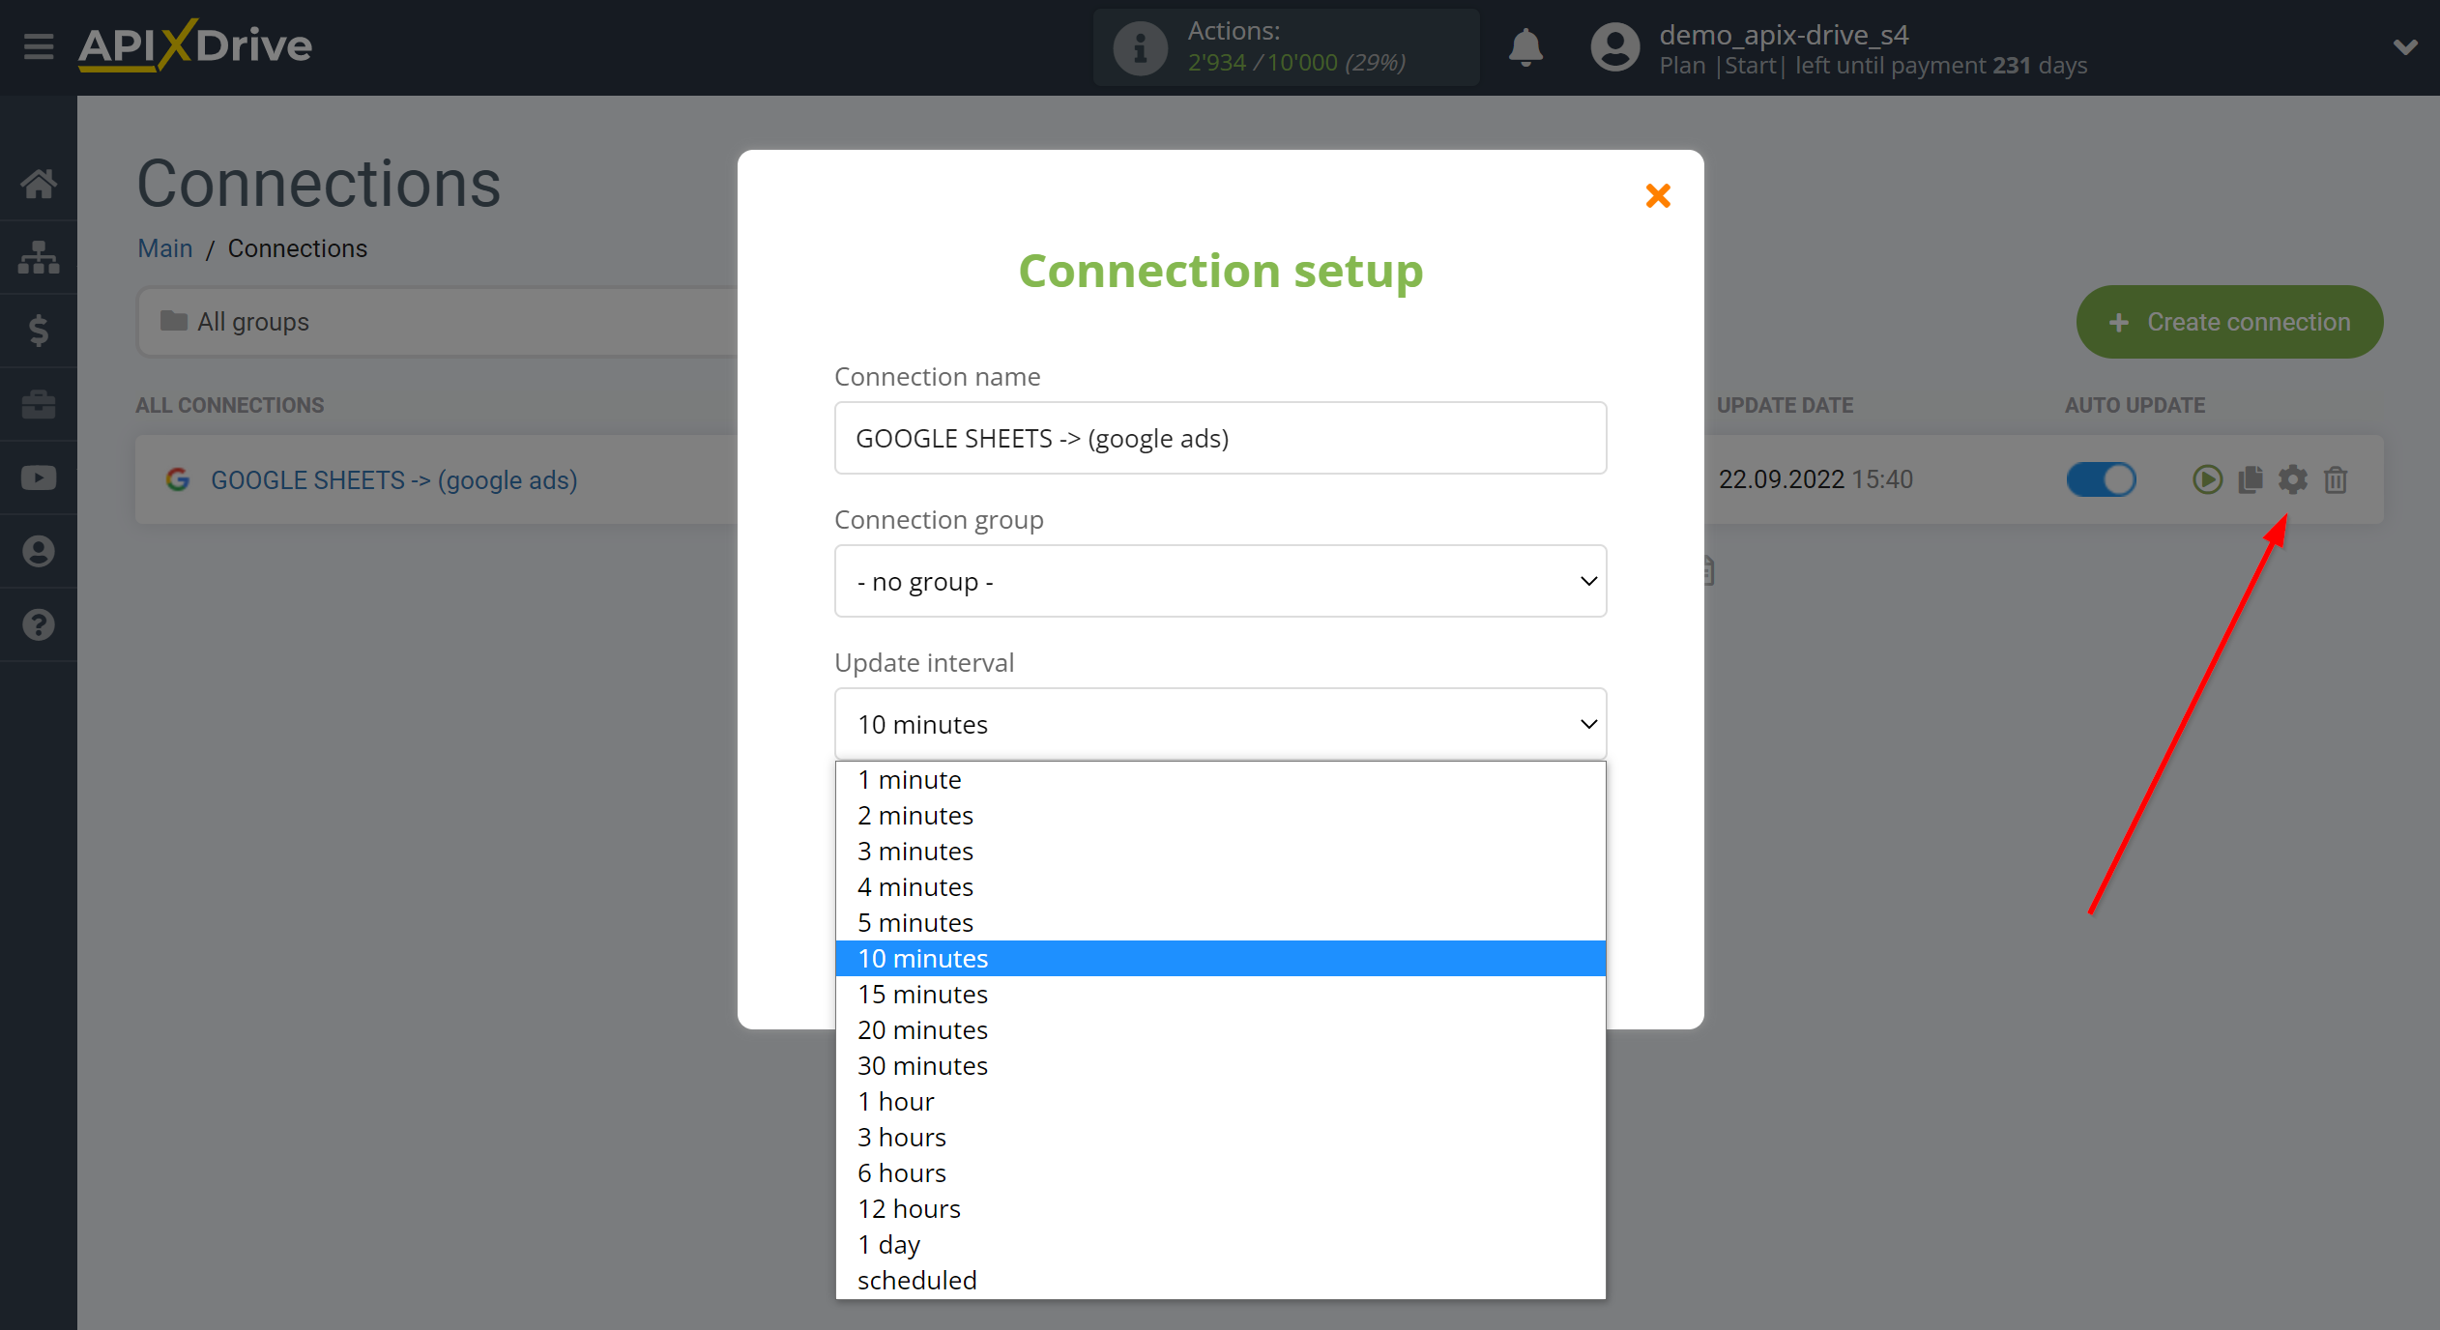Click the GOOGLE SHEETS connection row
Viewport: 2440px width, 1330px height.
[x=393, y=478]
